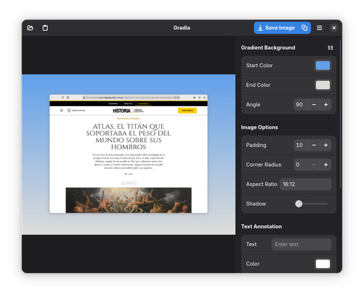364x297 pixels.
Task: Pick the text annotation Color swatch
Action: coord(323,264)
